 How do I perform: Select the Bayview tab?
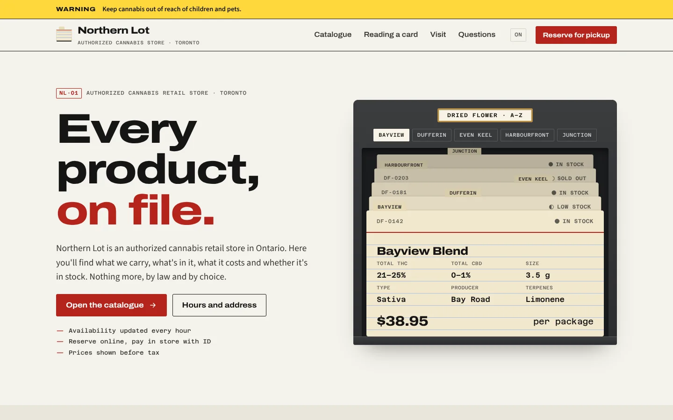tap(391, 135)
